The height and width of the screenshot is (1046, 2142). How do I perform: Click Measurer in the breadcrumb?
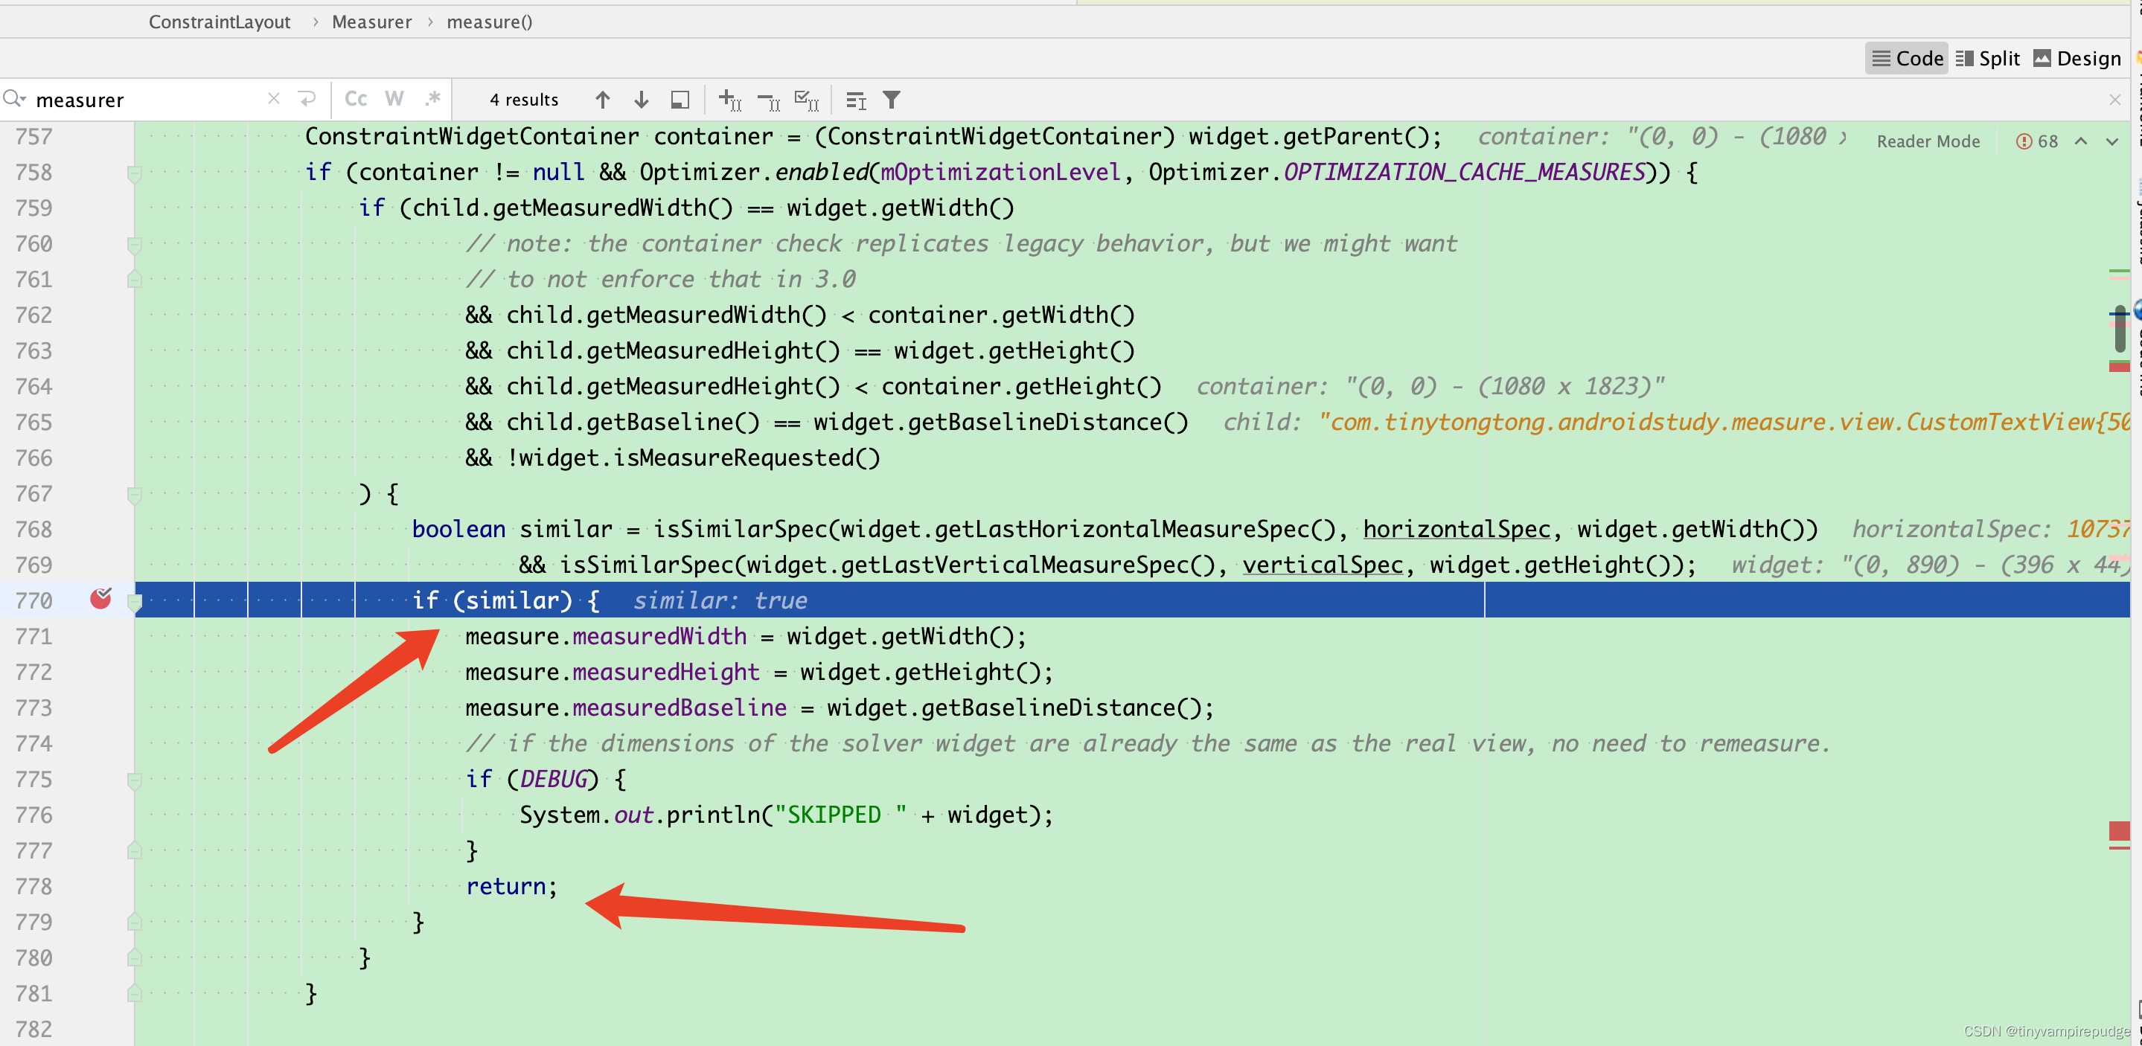click(x=371, y=22)
